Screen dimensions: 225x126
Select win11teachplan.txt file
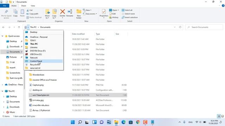[x=78, y=95]
